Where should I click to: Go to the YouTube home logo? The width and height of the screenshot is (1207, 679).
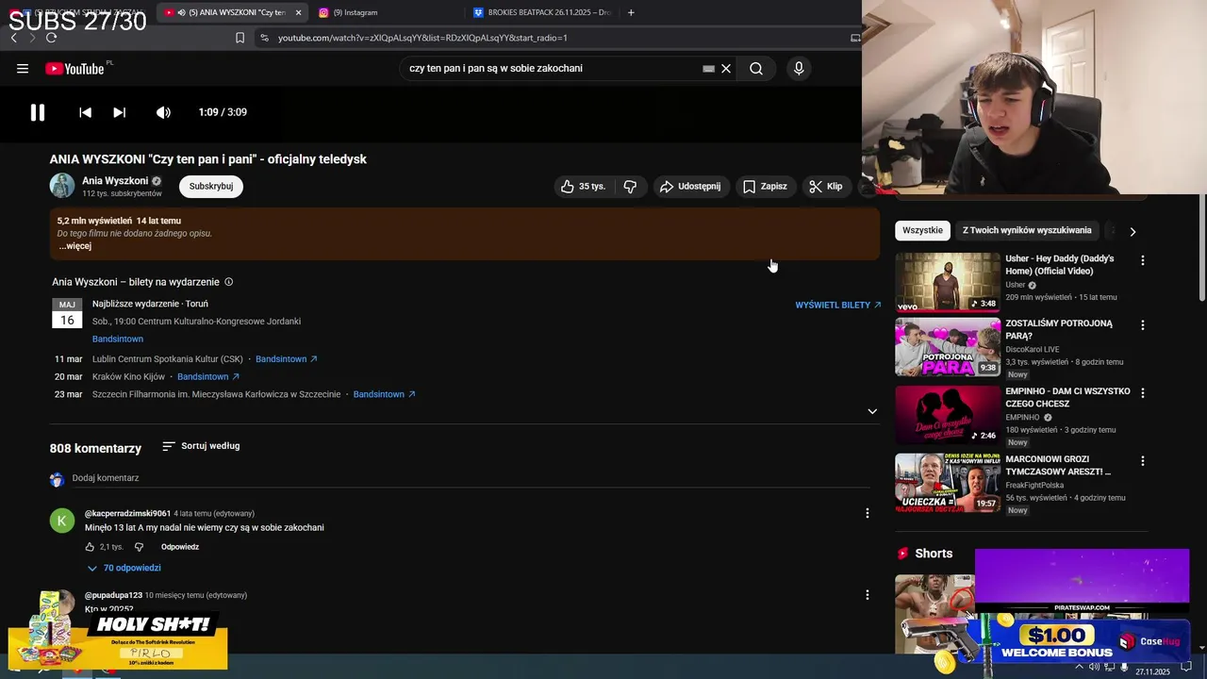tap(74, 69)
